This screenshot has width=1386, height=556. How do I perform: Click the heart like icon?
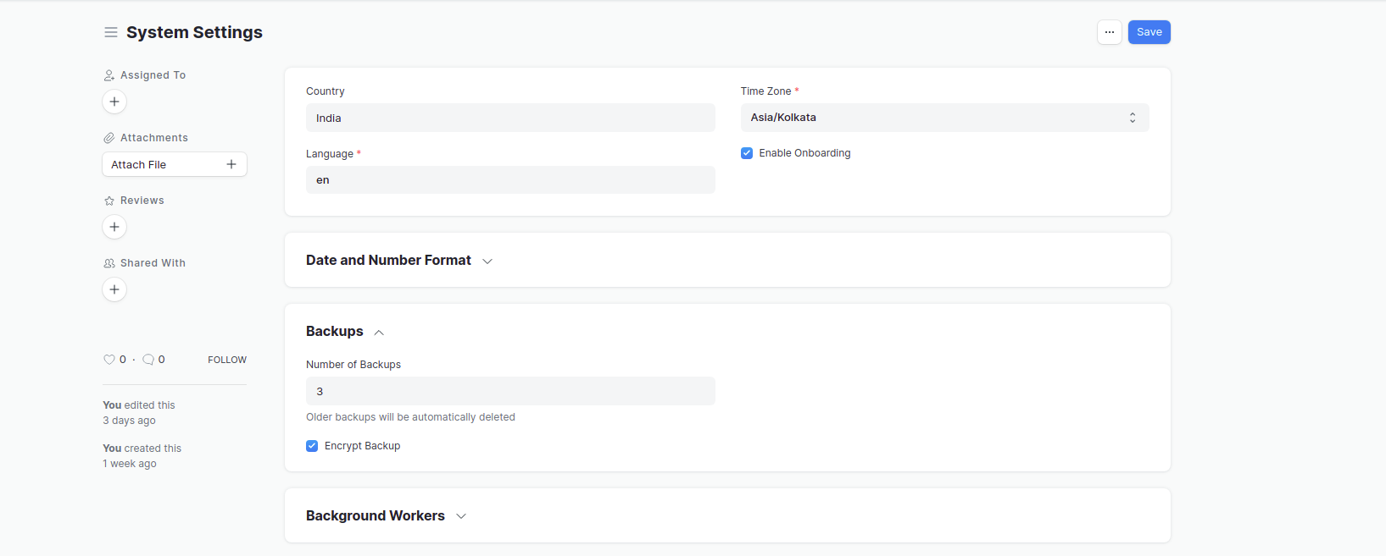pos(109,360)
